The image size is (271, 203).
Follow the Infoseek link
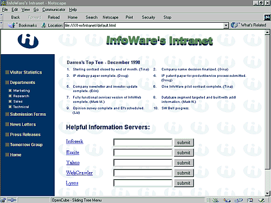[x=75, y=141]
